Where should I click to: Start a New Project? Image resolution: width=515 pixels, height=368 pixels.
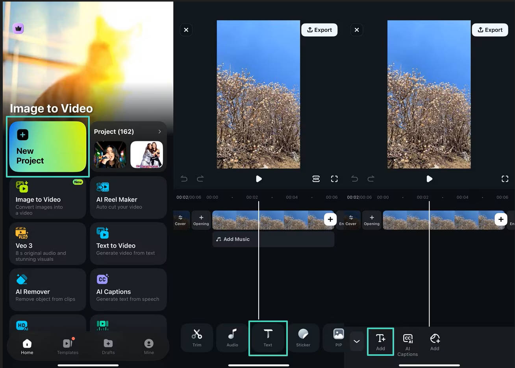47,146
